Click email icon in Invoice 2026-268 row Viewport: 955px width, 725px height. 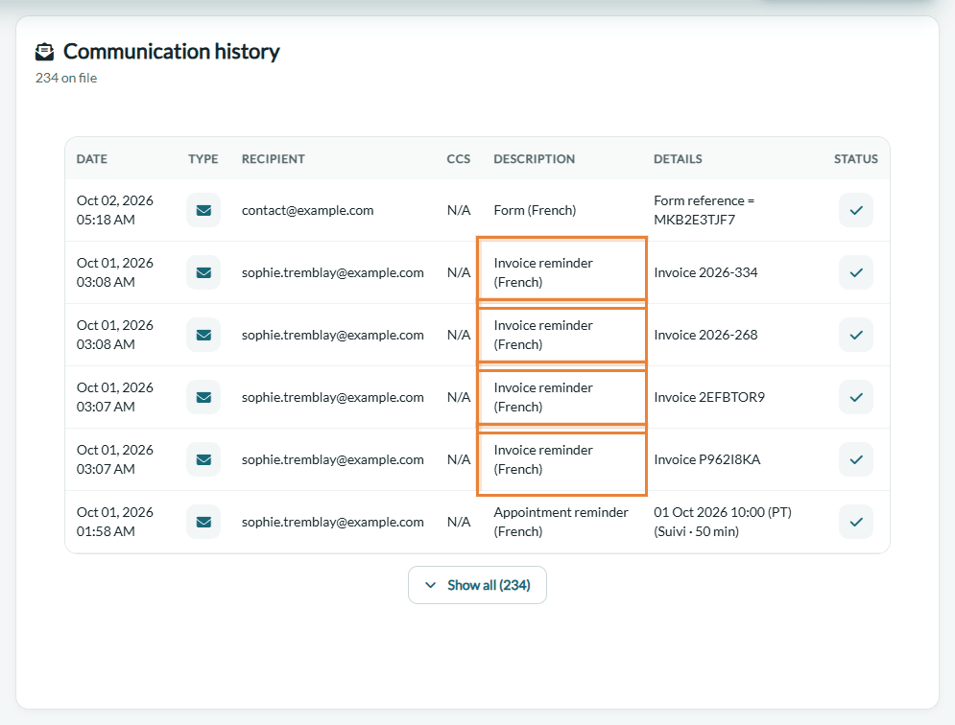tap(203, 335)
